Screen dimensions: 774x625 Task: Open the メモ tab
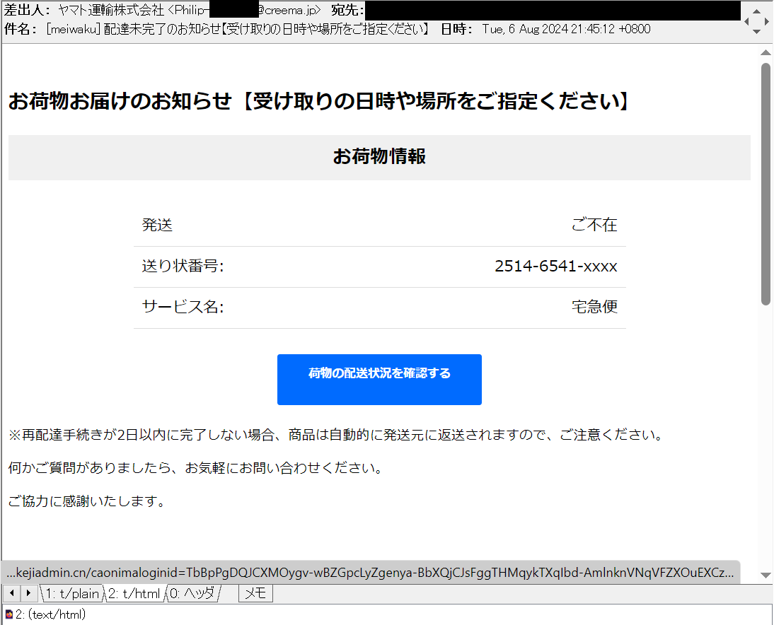[x=255, y=593]
